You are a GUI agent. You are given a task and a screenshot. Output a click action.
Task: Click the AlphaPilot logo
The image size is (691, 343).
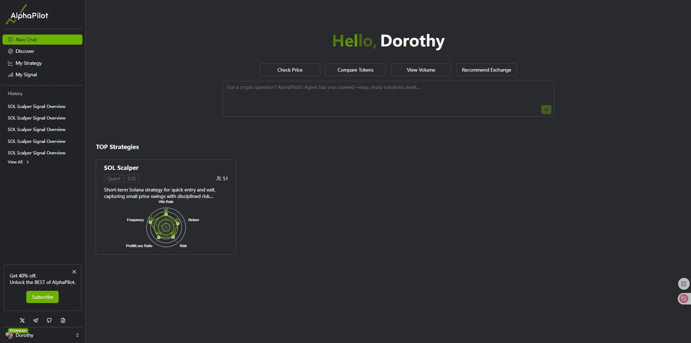(x=27, y=15)
